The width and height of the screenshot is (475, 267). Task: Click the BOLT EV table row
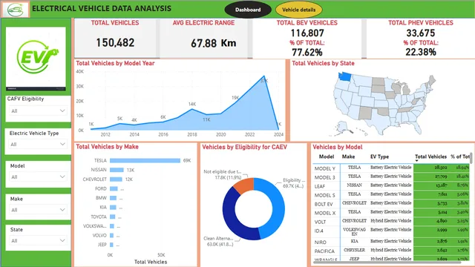click(391, 204)
